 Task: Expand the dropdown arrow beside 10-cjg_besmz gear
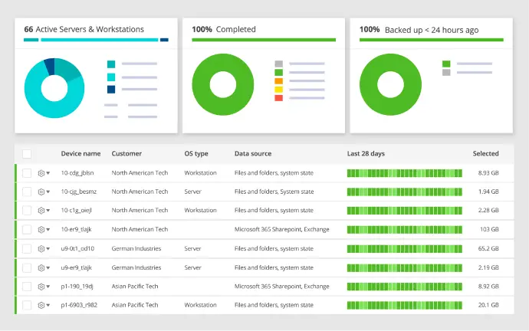pos(48,192)
